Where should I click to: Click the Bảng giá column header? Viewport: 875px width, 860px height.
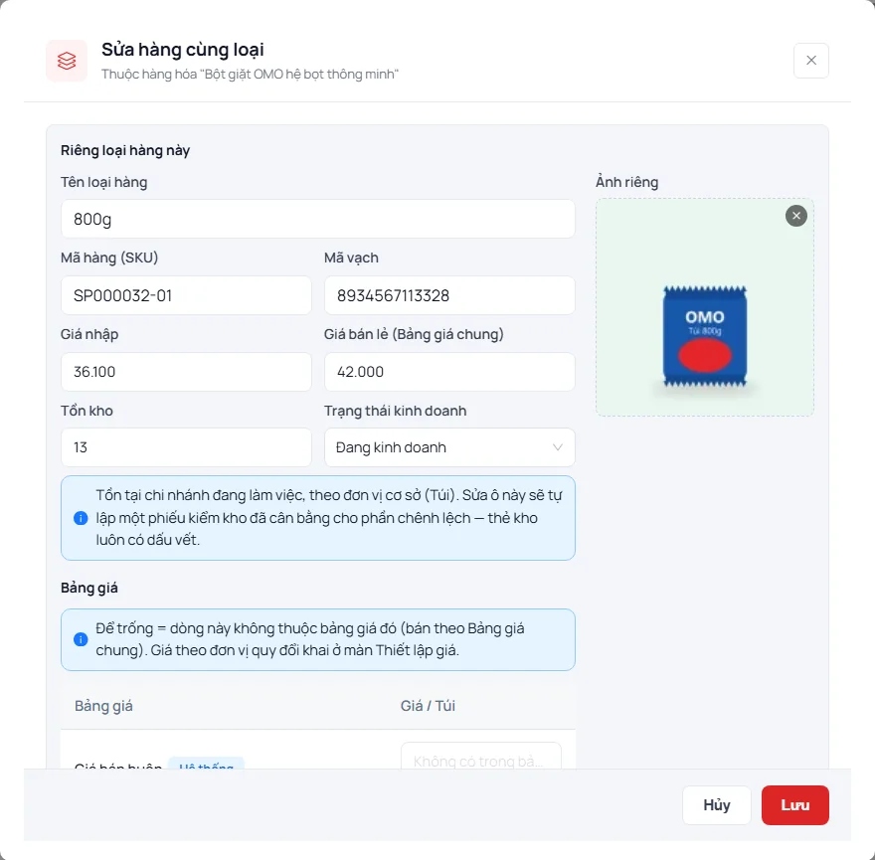(x=103, y=706)
